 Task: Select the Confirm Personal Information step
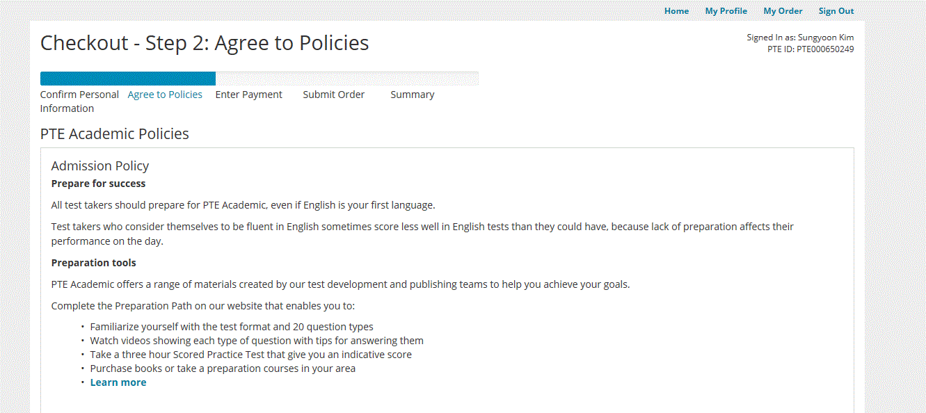pos(79,102)
